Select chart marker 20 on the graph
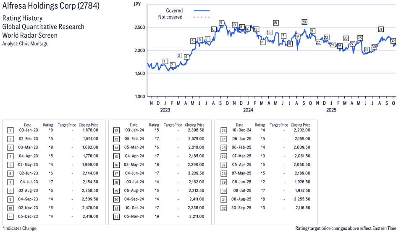401x231 pixels. pos(304,22)
